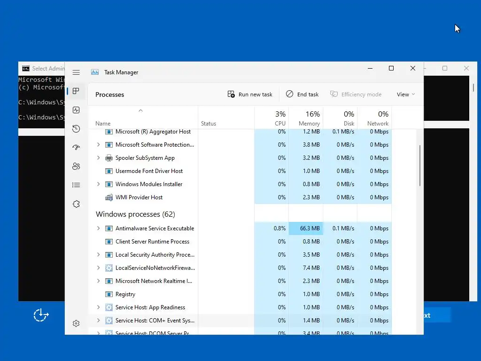The height and width of the screenshot is (361, 481).
Task: Click End task button
Action: [302, 94]
